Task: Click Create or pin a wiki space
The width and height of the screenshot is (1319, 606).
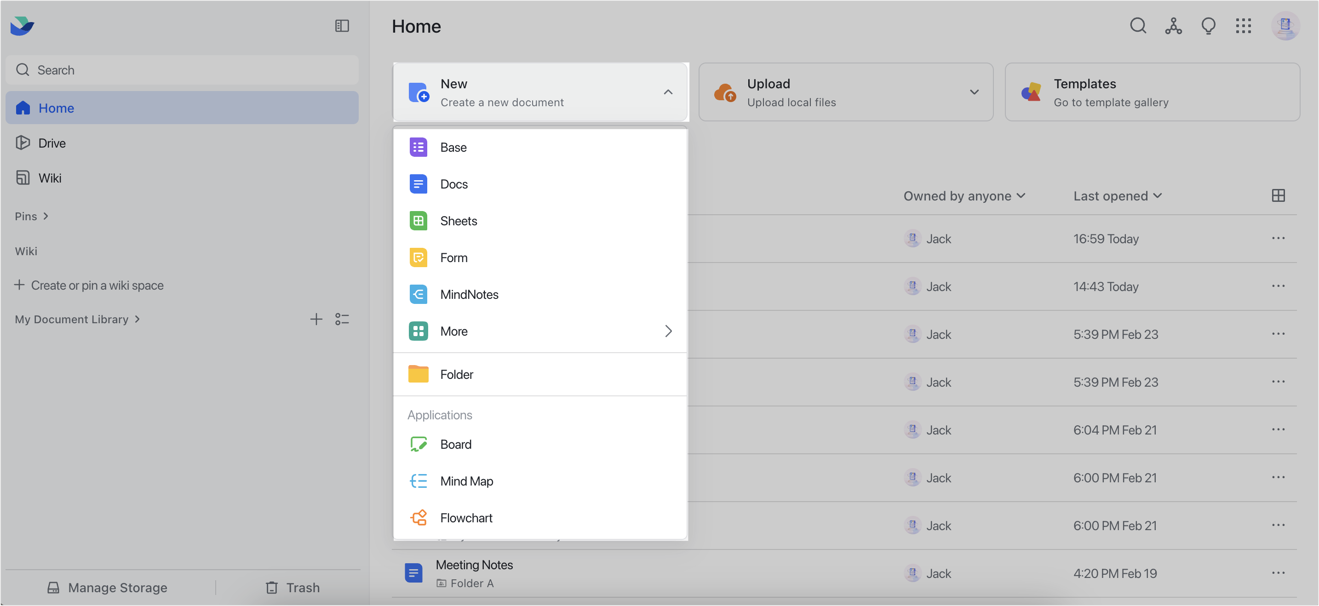Action: coord(89,285)
